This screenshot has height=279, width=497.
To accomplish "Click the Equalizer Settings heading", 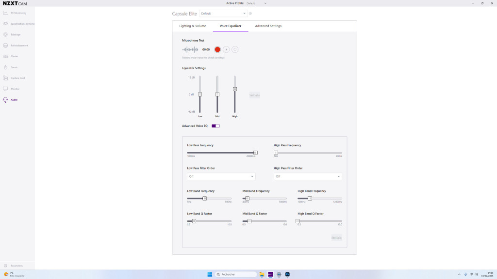I will (x=194, y=68).
